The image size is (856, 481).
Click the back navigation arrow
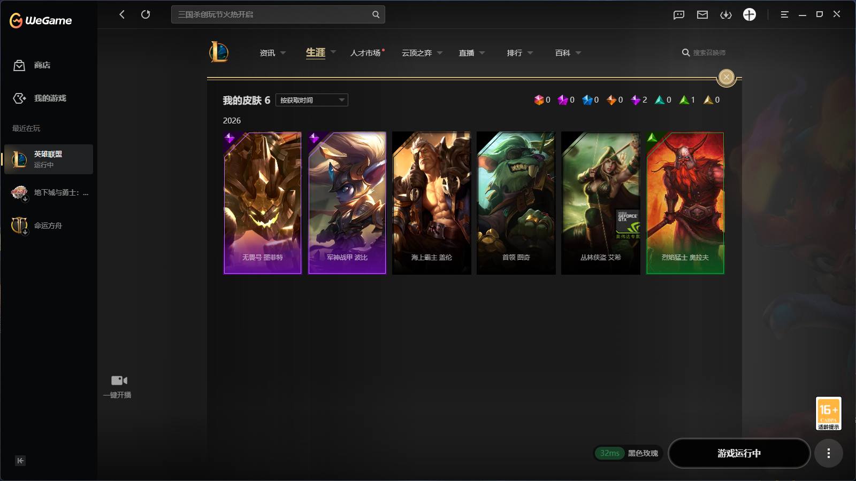click(122, 14)
